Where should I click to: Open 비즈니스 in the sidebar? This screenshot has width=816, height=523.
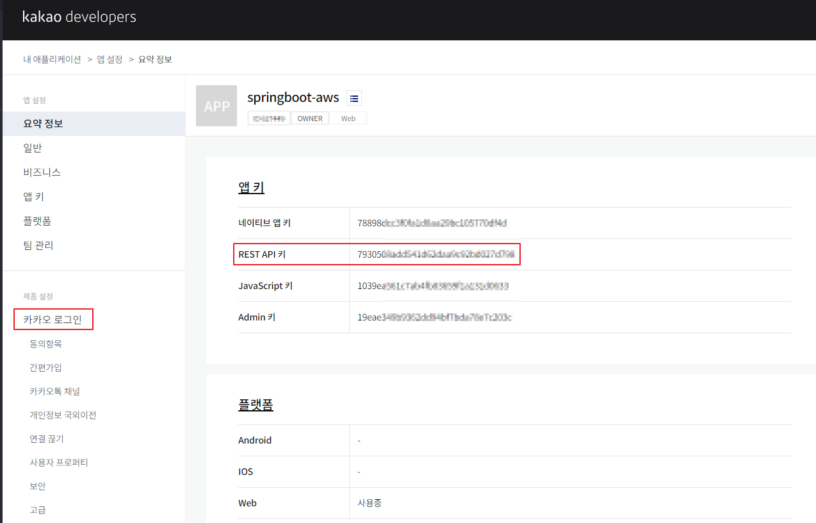point(42,172)
